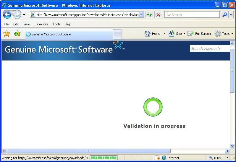
Task: Run search with the magnifier icon
Action: point(225,15)
